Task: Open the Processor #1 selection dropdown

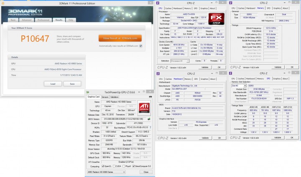Action: [180, 61]
